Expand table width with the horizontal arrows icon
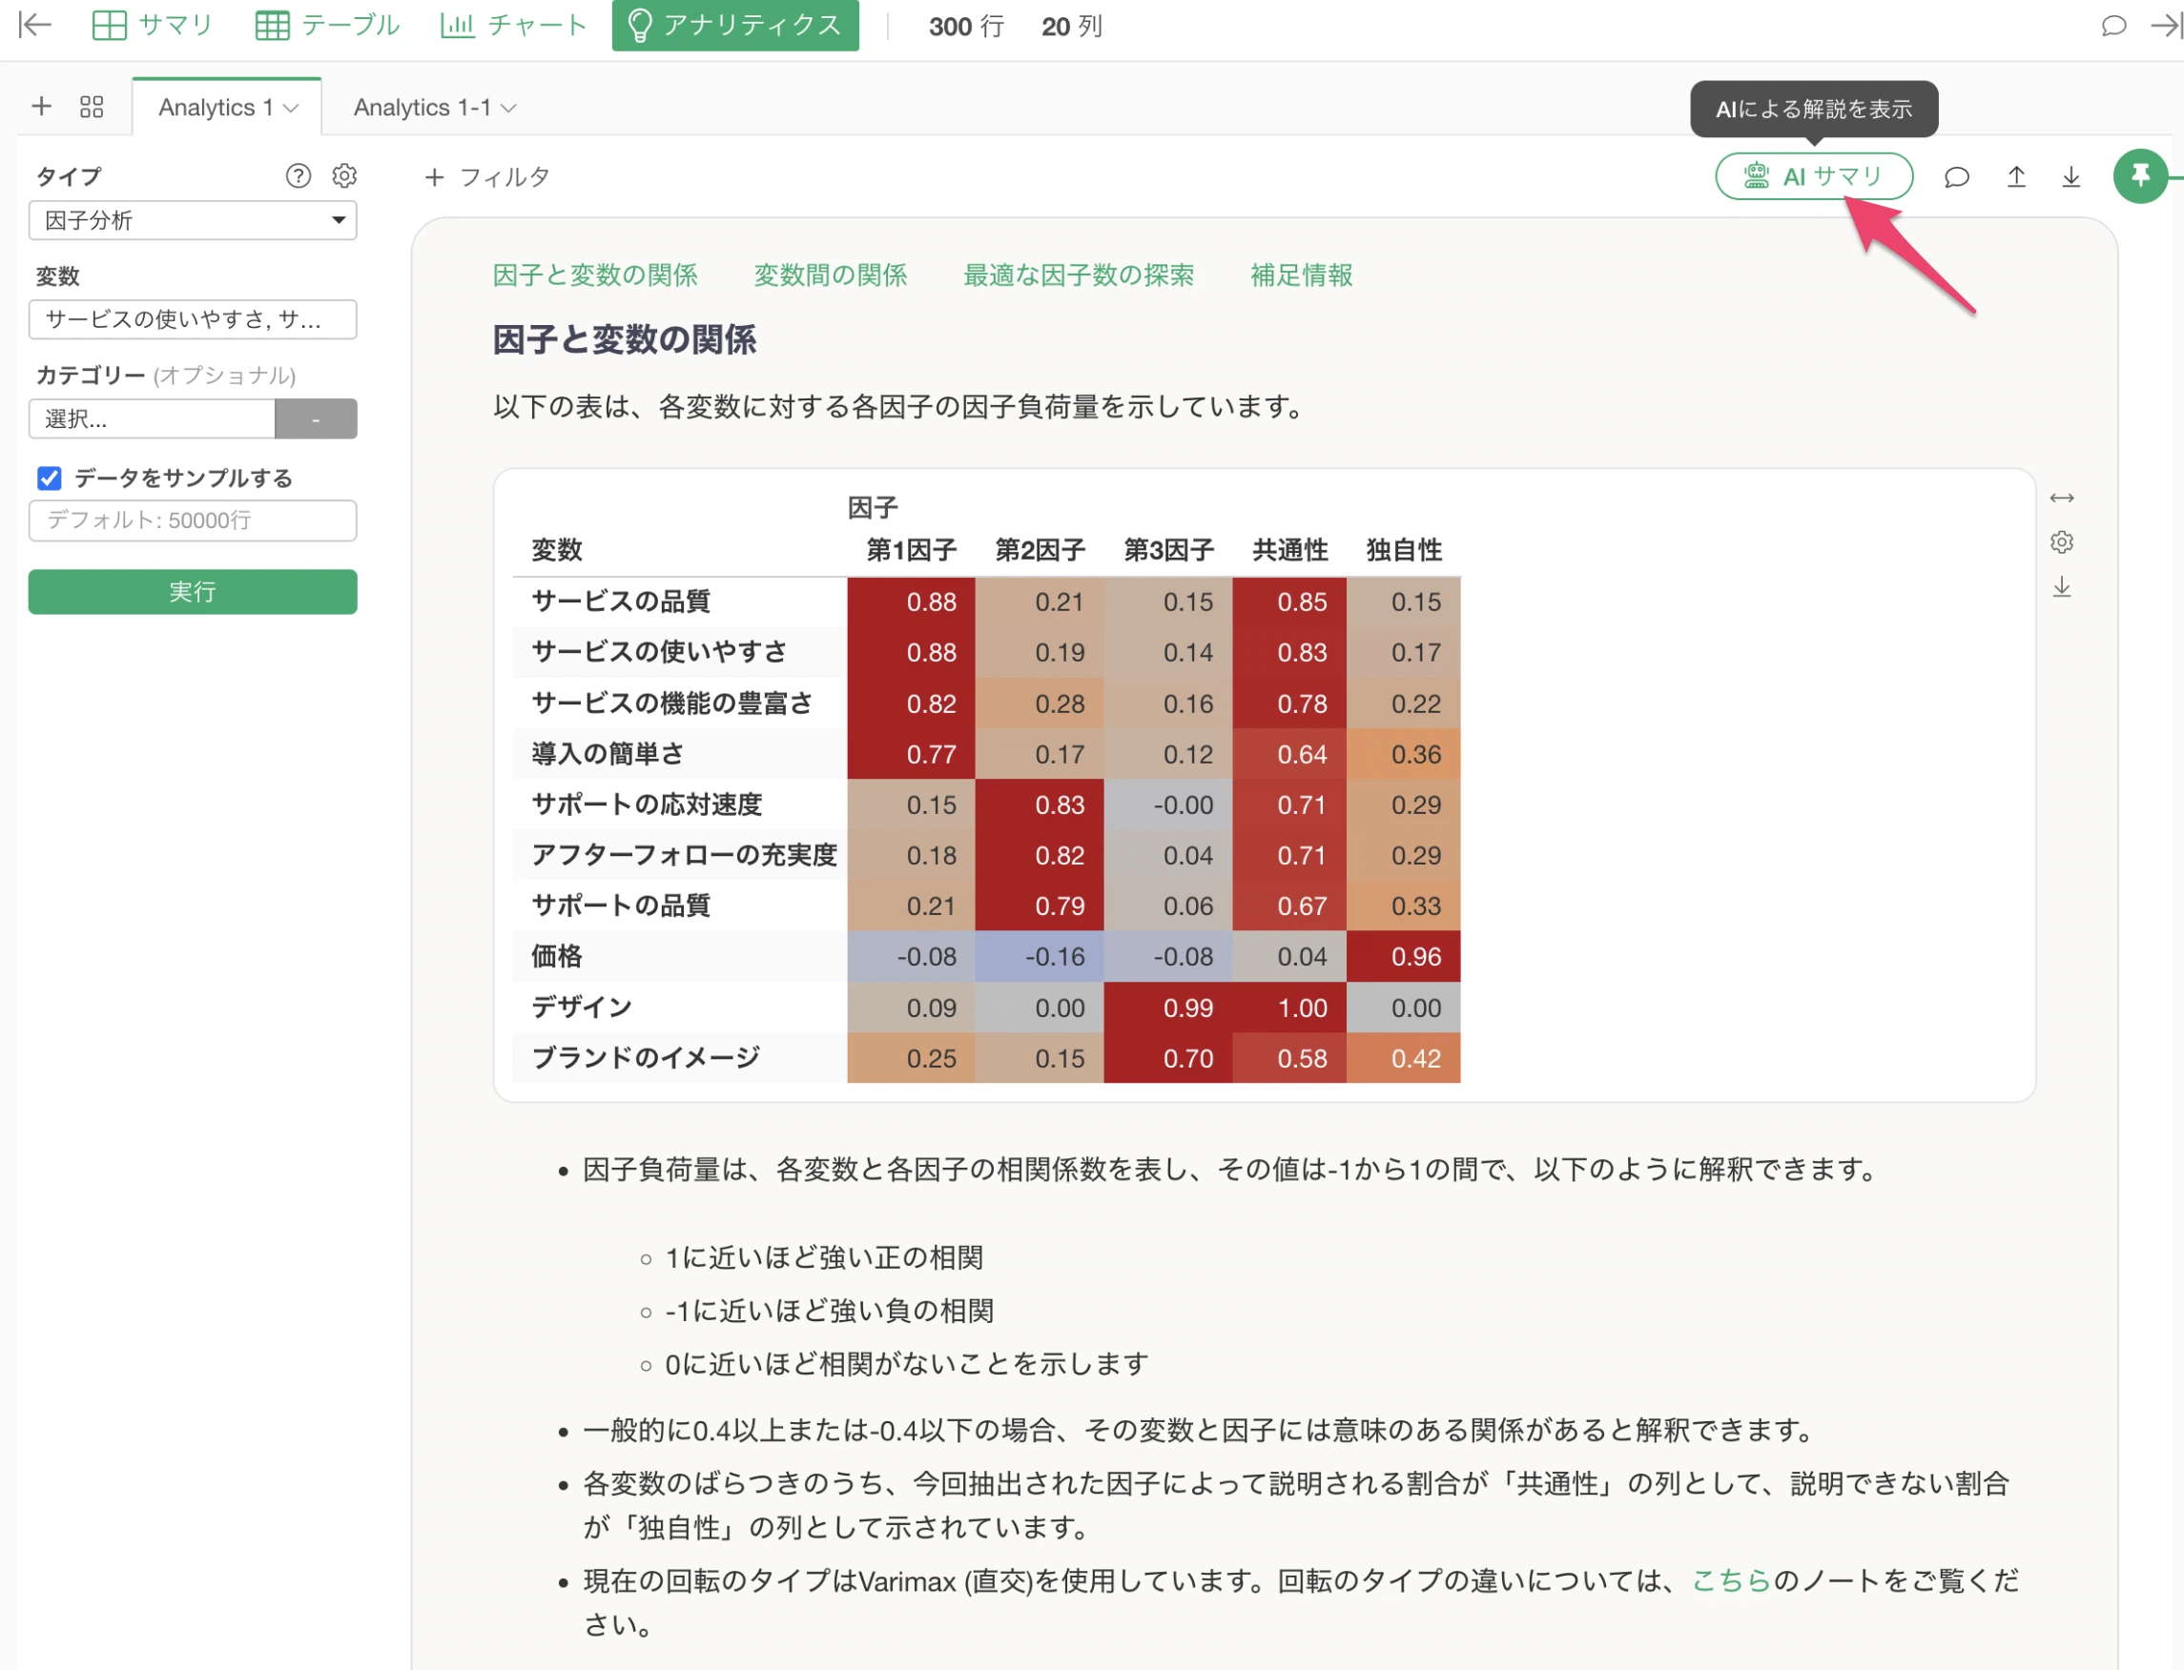 coord(2062,498)
